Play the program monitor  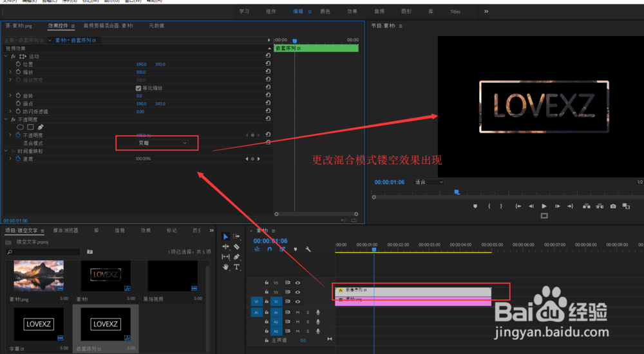(544, 206)
